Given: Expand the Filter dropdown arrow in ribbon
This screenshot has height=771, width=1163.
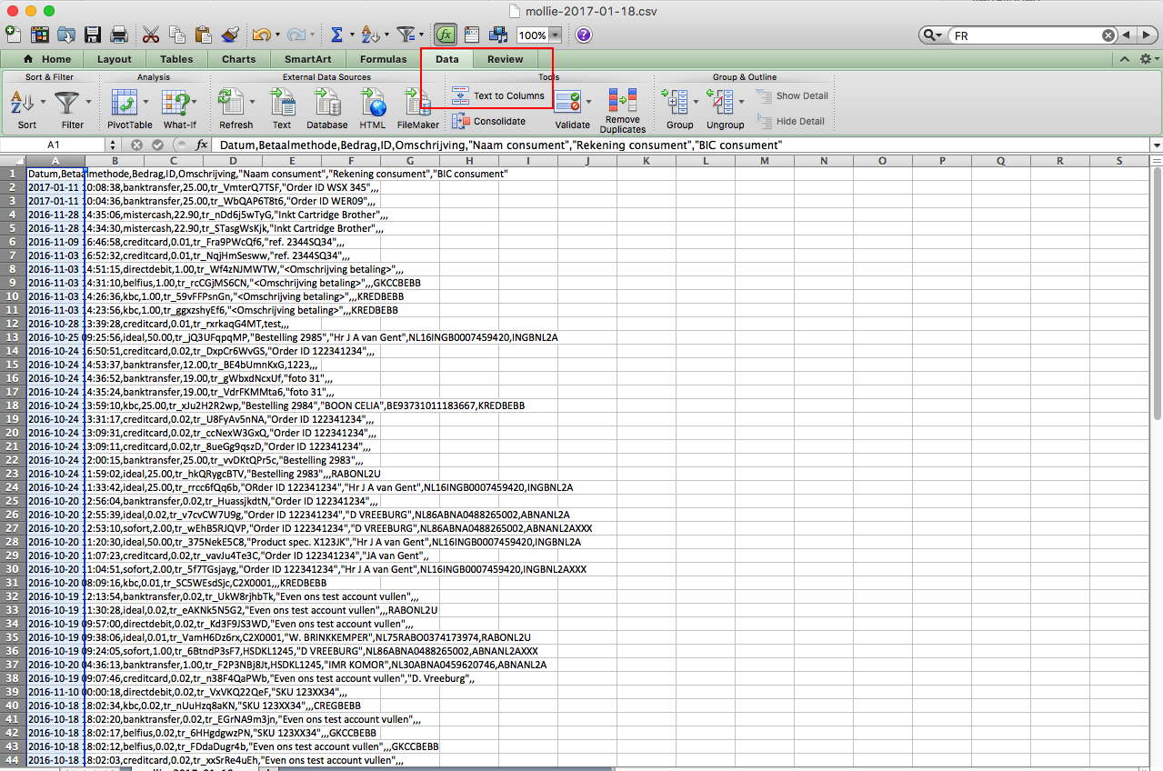Looking at the screenshot, I should (89, 101).
